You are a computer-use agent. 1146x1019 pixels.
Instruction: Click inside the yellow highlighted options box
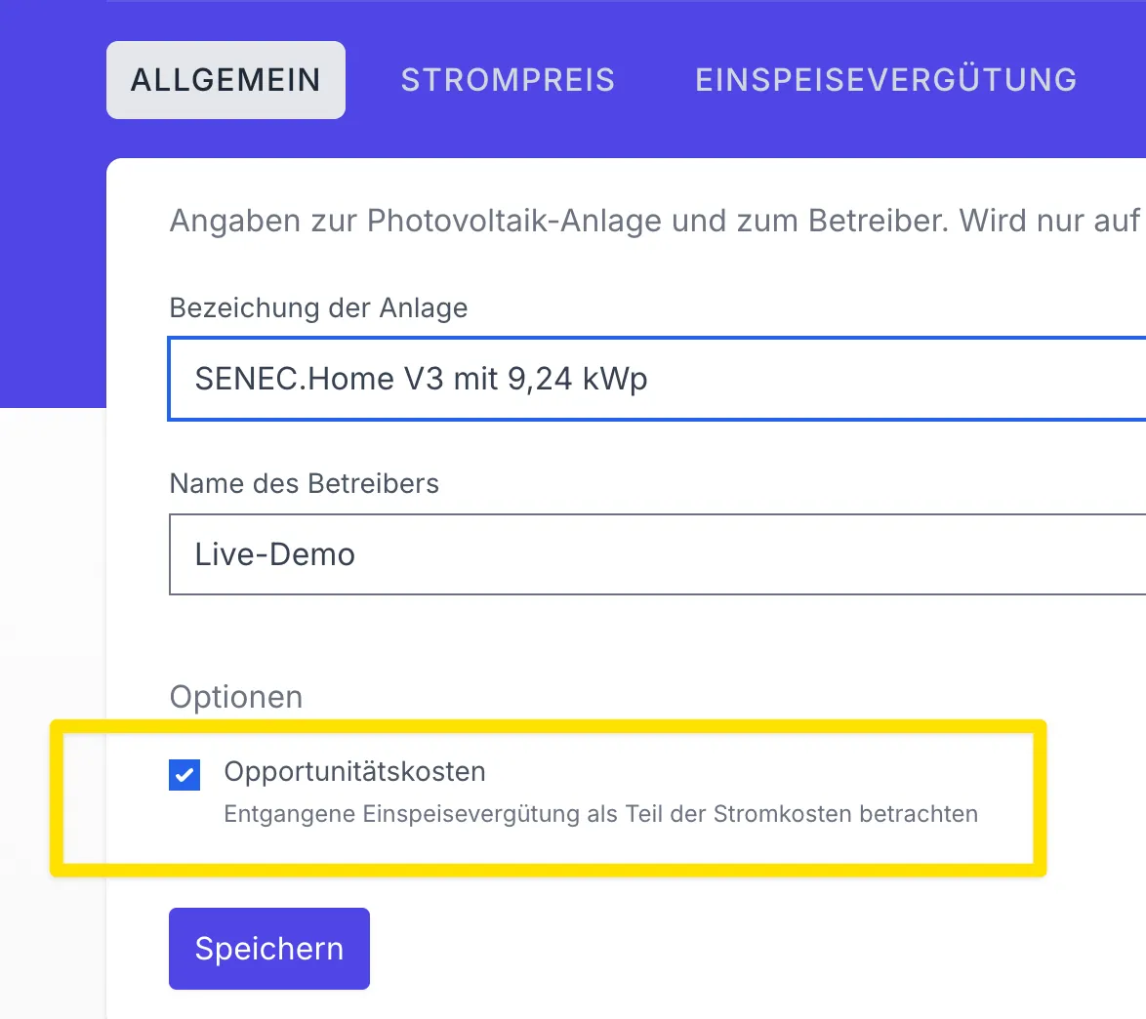click(x=547, y=797)
